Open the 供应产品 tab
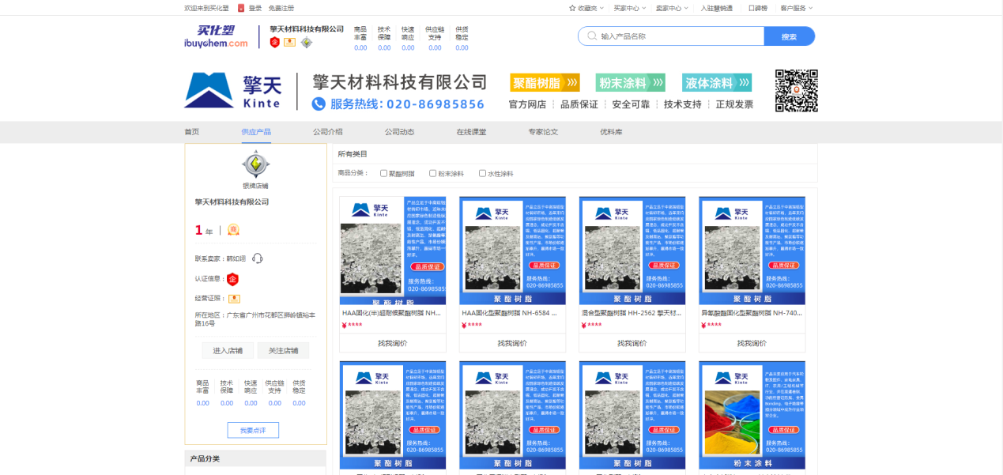The image size is (1003, 475). (x=256, y=132)
